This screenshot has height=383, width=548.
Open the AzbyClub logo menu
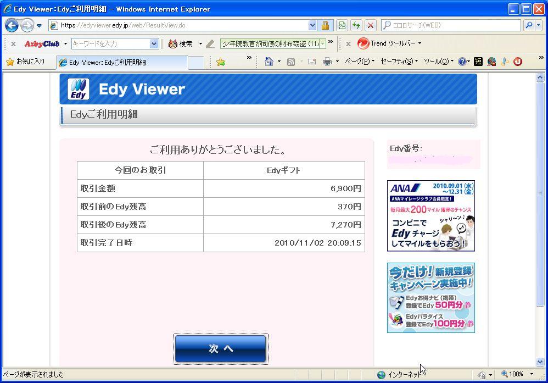[x=42, y=44]
